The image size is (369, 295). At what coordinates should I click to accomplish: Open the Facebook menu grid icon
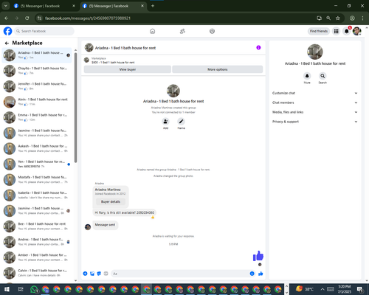click(x=336, y=31)
